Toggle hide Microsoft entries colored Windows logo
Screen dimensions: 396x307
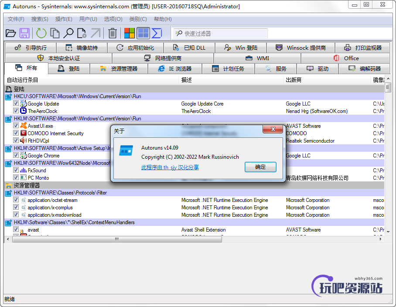(x=129, y=33)
